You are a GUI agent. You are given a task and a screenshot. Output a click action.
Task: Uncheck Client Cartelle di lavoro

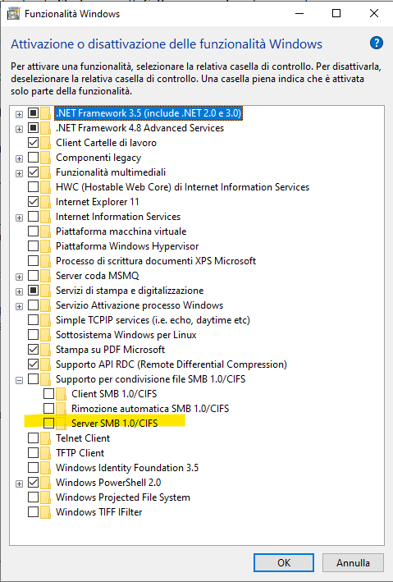[34, 143]
